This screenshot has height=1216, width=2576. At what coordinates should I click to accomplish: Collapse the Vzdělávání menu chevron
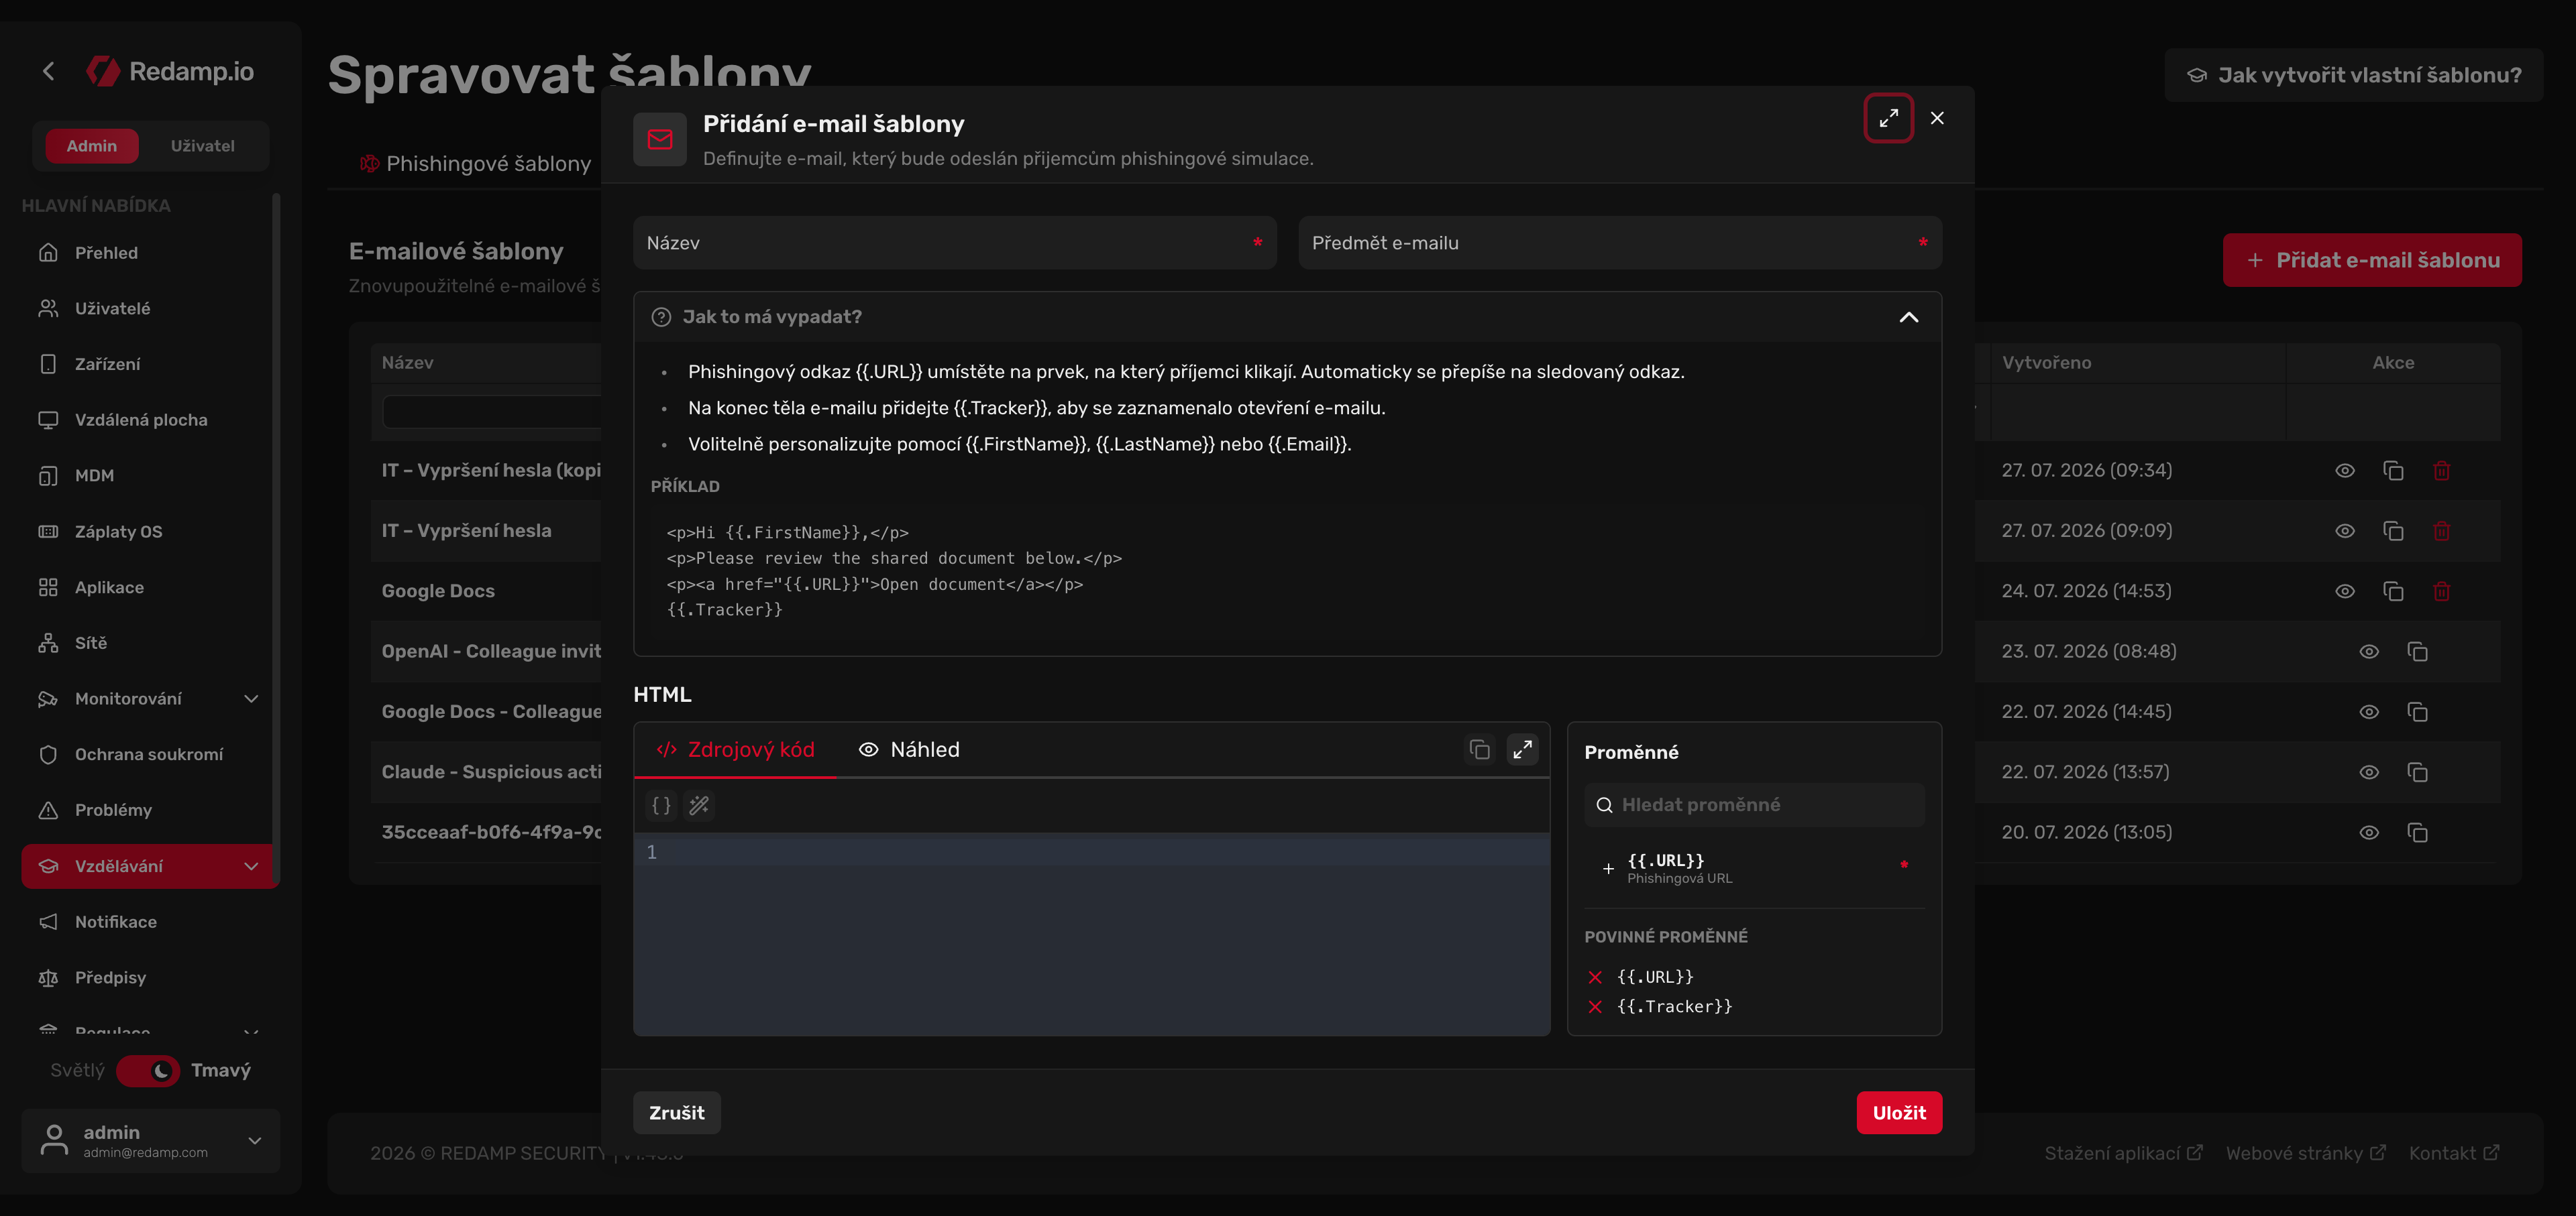(251, 866)
